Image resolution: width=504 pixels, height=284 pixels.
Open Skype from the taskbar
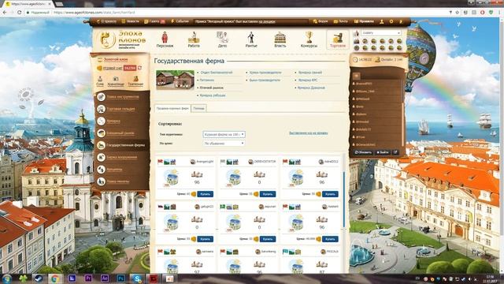tap(137, 278)
